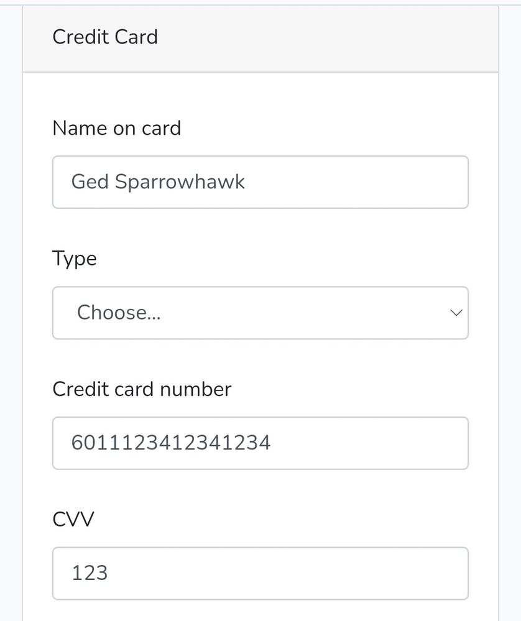Image resolution: width=521 pixels, height=621 pixels.
Task: Click the "Credit card number" label
Action: click(x=142, y=389)
